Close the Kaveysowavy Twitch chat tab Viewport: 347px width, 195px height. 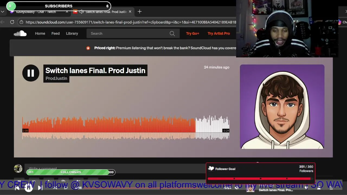67,12
